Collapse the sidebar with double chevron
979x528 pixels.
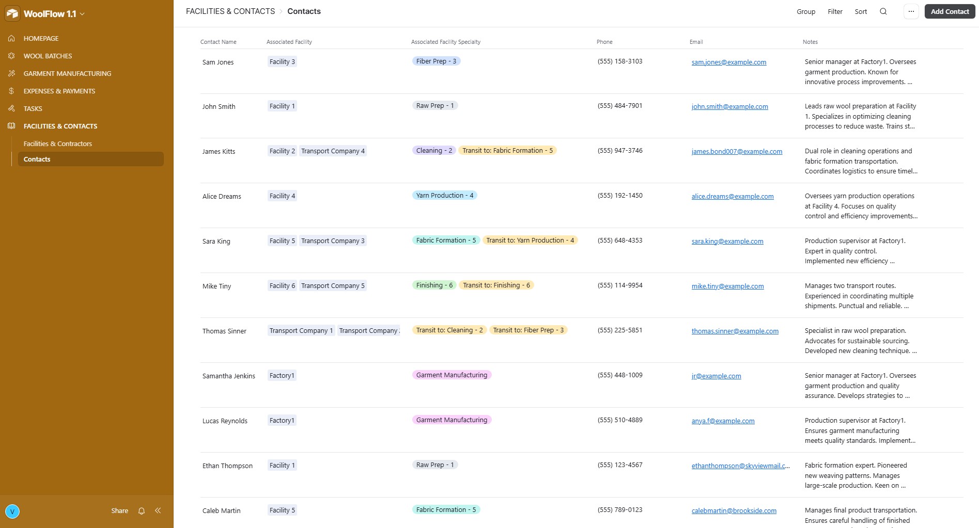[158, 511]
